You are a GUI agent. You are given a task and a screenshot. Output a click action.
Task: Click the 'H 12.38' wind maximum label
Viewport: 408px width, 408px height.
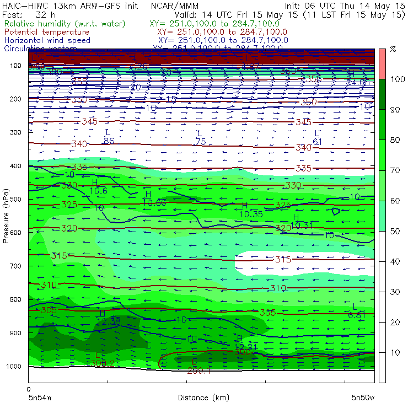pyautogui.click(x=109, y=318)
